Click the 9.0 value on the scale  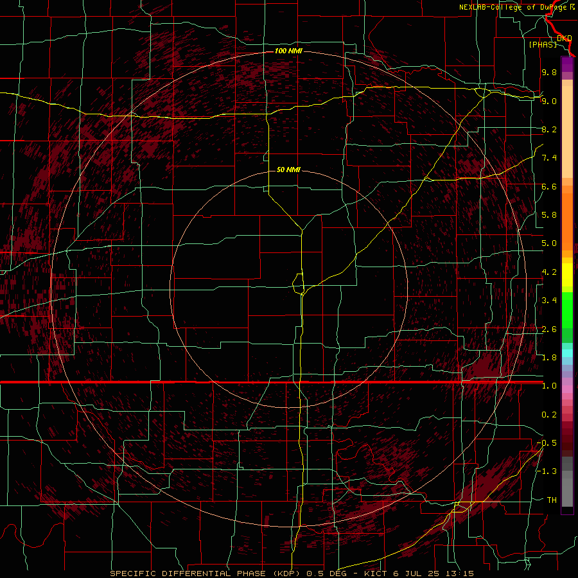pyautogui.click(x=549, y=101)
